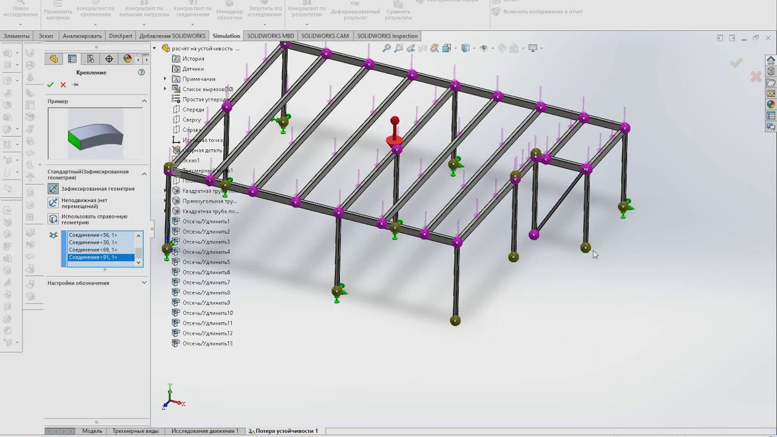The height and width of the screenshot is (437, 777).
Task: Collapse the root расчёт на устойчивость node
Action: (x=155, y=48)
